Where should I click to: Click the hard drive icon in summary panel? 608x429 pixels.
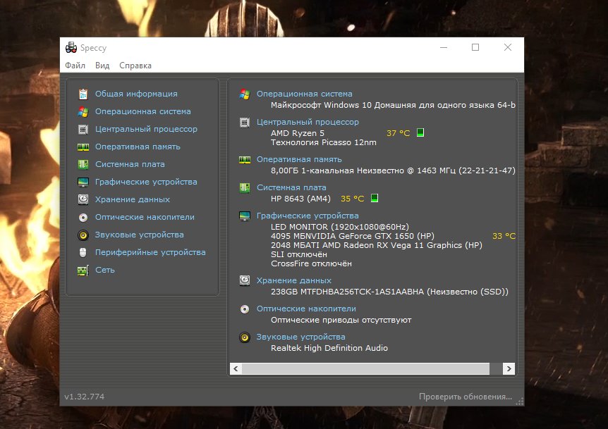coord(245,280)
